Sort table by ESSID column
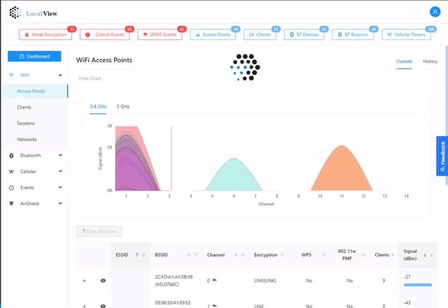This screenshot has width=448, height=308. coord(137,255)
